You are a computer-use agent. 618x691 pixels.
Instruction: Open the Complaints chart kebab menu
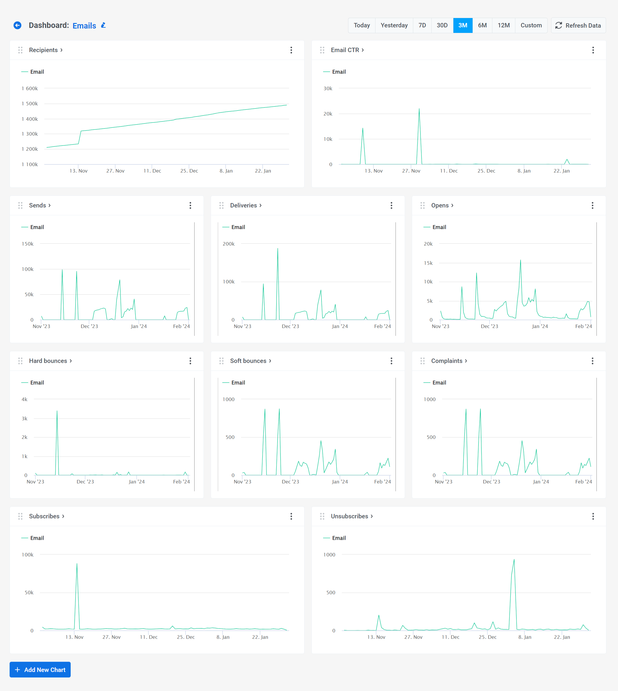(592, 361)
